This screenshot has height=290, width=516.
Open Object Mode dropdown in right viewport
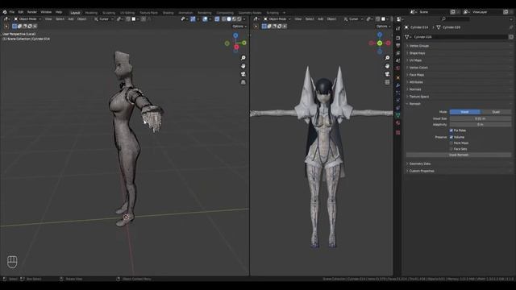[277, 19]
